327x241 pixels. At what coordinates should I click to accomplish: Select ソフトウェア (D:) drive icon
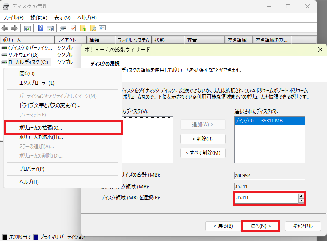[x=4, y=55]
